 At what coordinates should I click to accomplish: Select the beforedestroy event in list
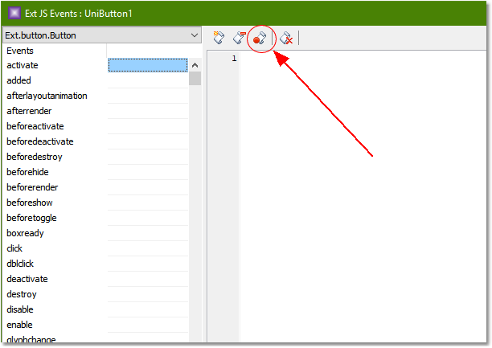pyautogui.click(x=34, y=157)
